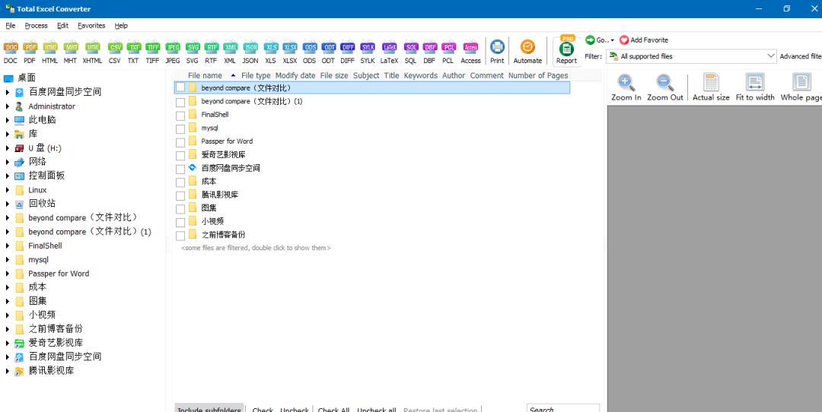Tick checkbox for 小视频 in file list
The width and height of the screenshot is (822, 412).
point(180,222)
